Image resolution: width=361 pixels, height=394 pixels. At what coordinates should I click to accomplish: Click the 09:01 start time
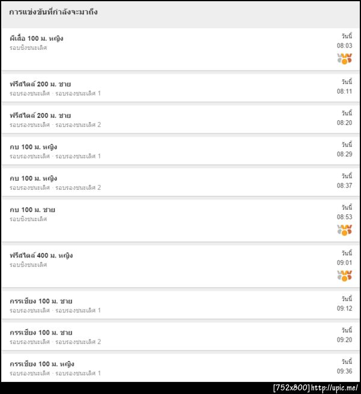click(x=344, y=262)
